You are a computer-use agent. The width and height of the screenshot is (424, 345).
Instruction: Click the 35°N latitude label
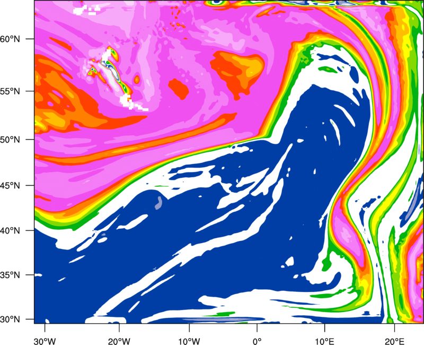10,275
